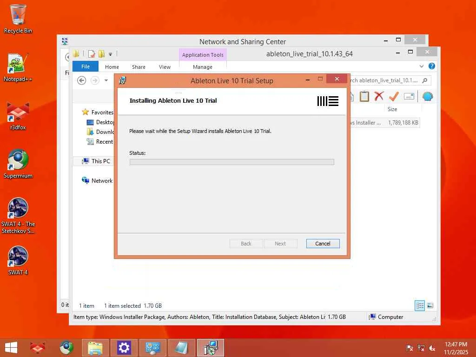The width and height of the screenshot is (476, 357).
Task: Expand the Explorer ribbon with the chevron
Action: (x=421, y=66)
